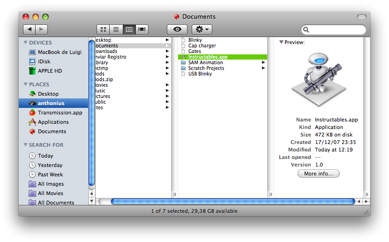Select the APPLE HD drive icon

[32, 71]
